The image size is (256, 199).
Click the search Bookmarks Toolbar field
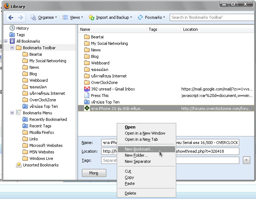point(212,17)
